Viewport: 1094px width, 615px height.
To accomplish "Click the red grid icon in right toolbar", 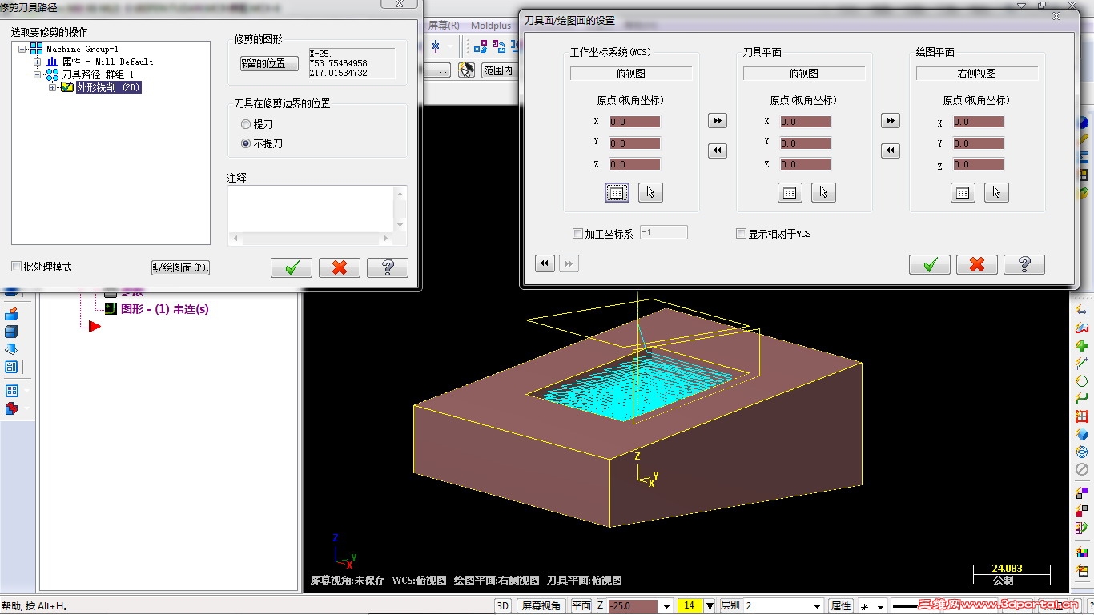I will 1082,416.
